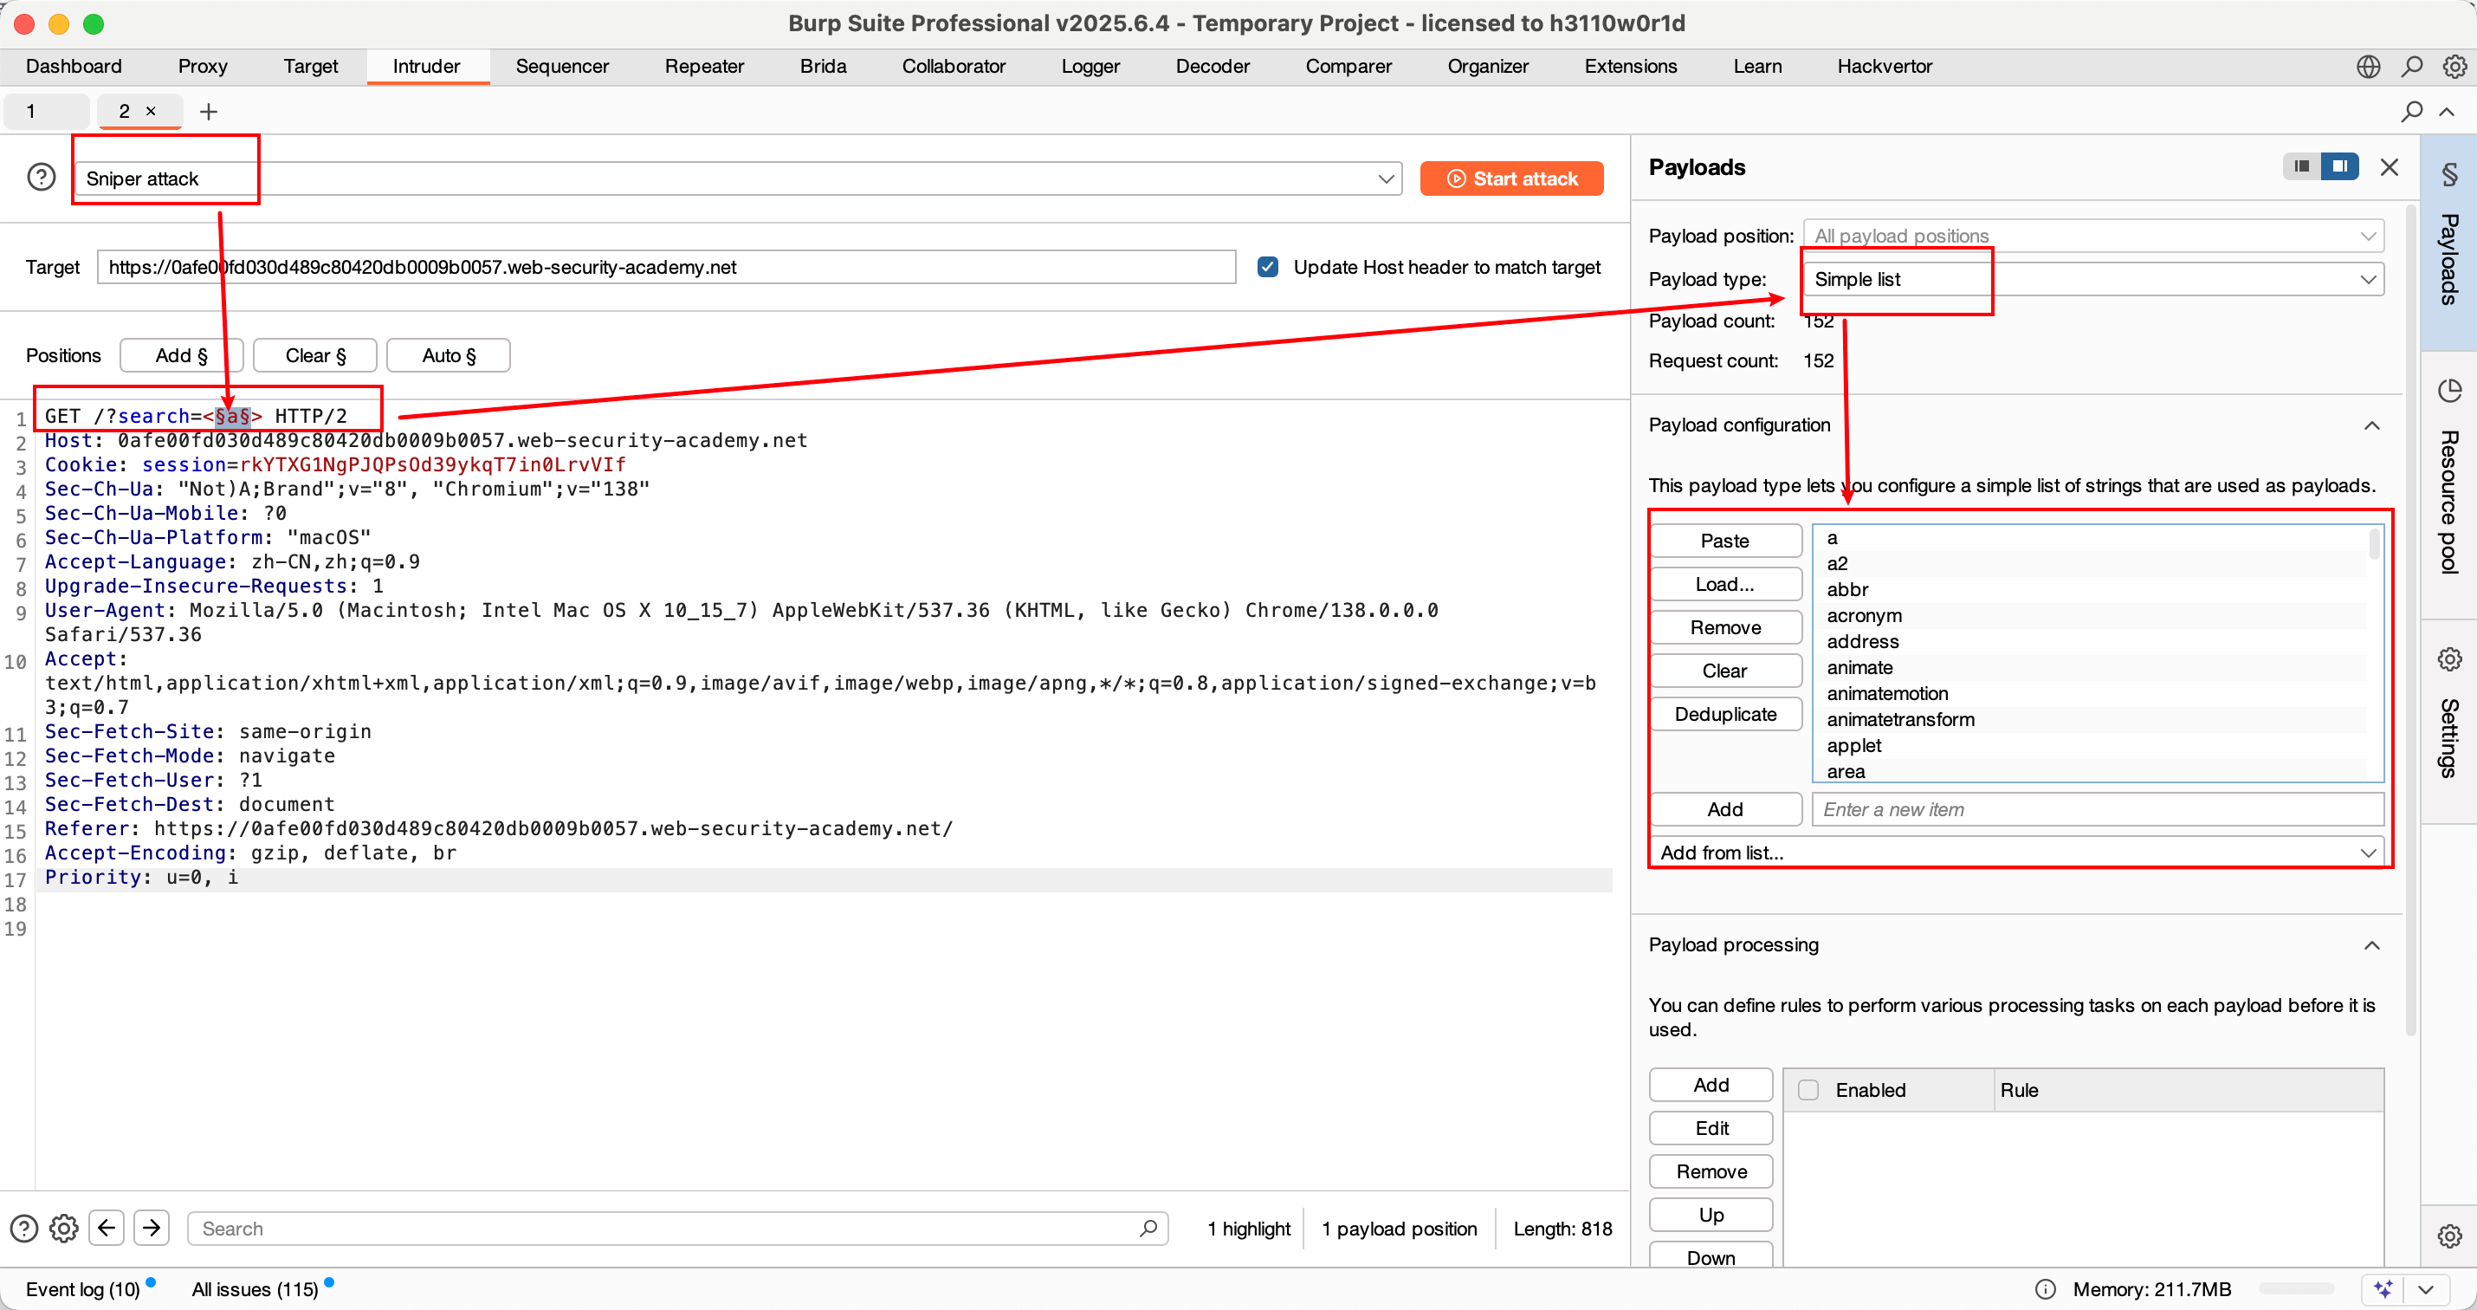Switch to the Repeater tab
Screen dimensions: 2477x1310
click(x=704, y=67)
